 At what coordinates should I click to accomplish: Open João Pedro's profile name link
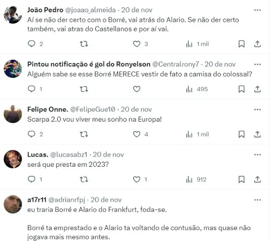41,10
